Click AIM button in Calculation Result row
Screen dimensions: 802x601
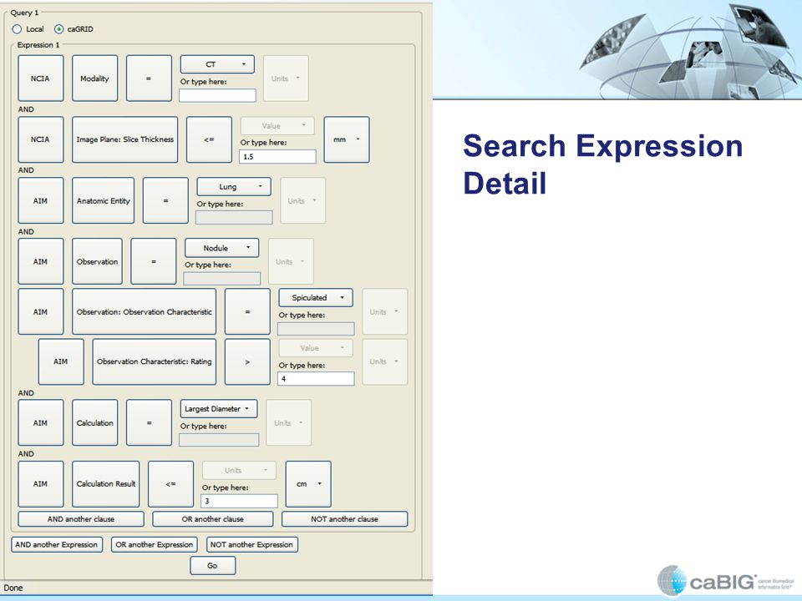tap(40, 484)
